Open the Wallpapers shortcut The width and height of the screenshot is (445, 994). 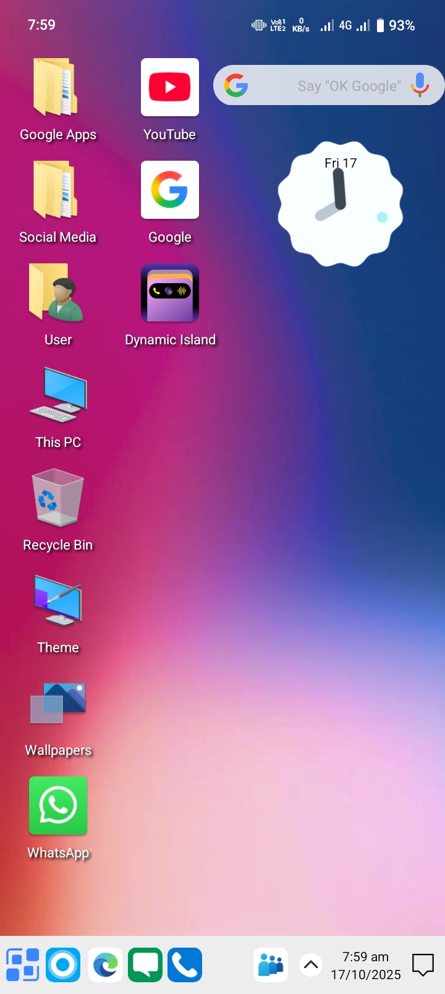tap(58, 703)
